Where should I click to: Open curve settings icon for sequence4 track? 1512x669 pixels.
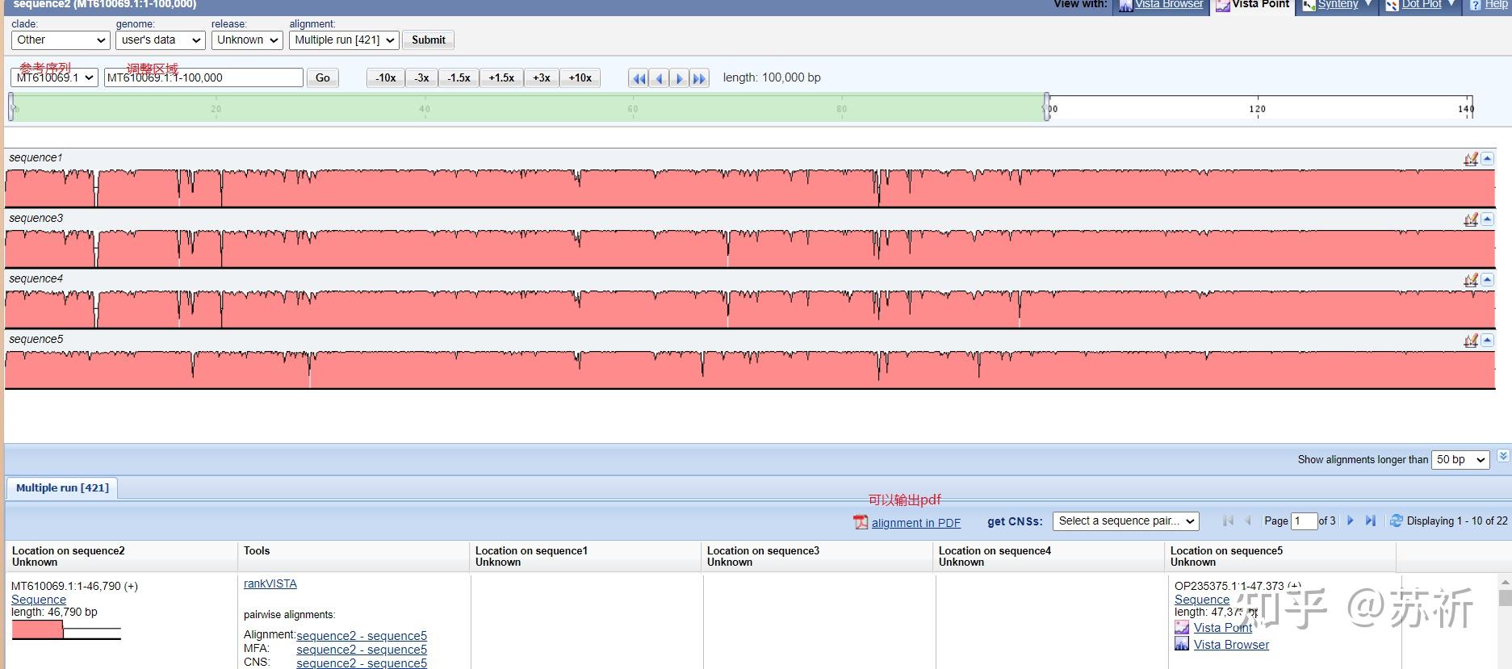click(x=1471, y=280)
